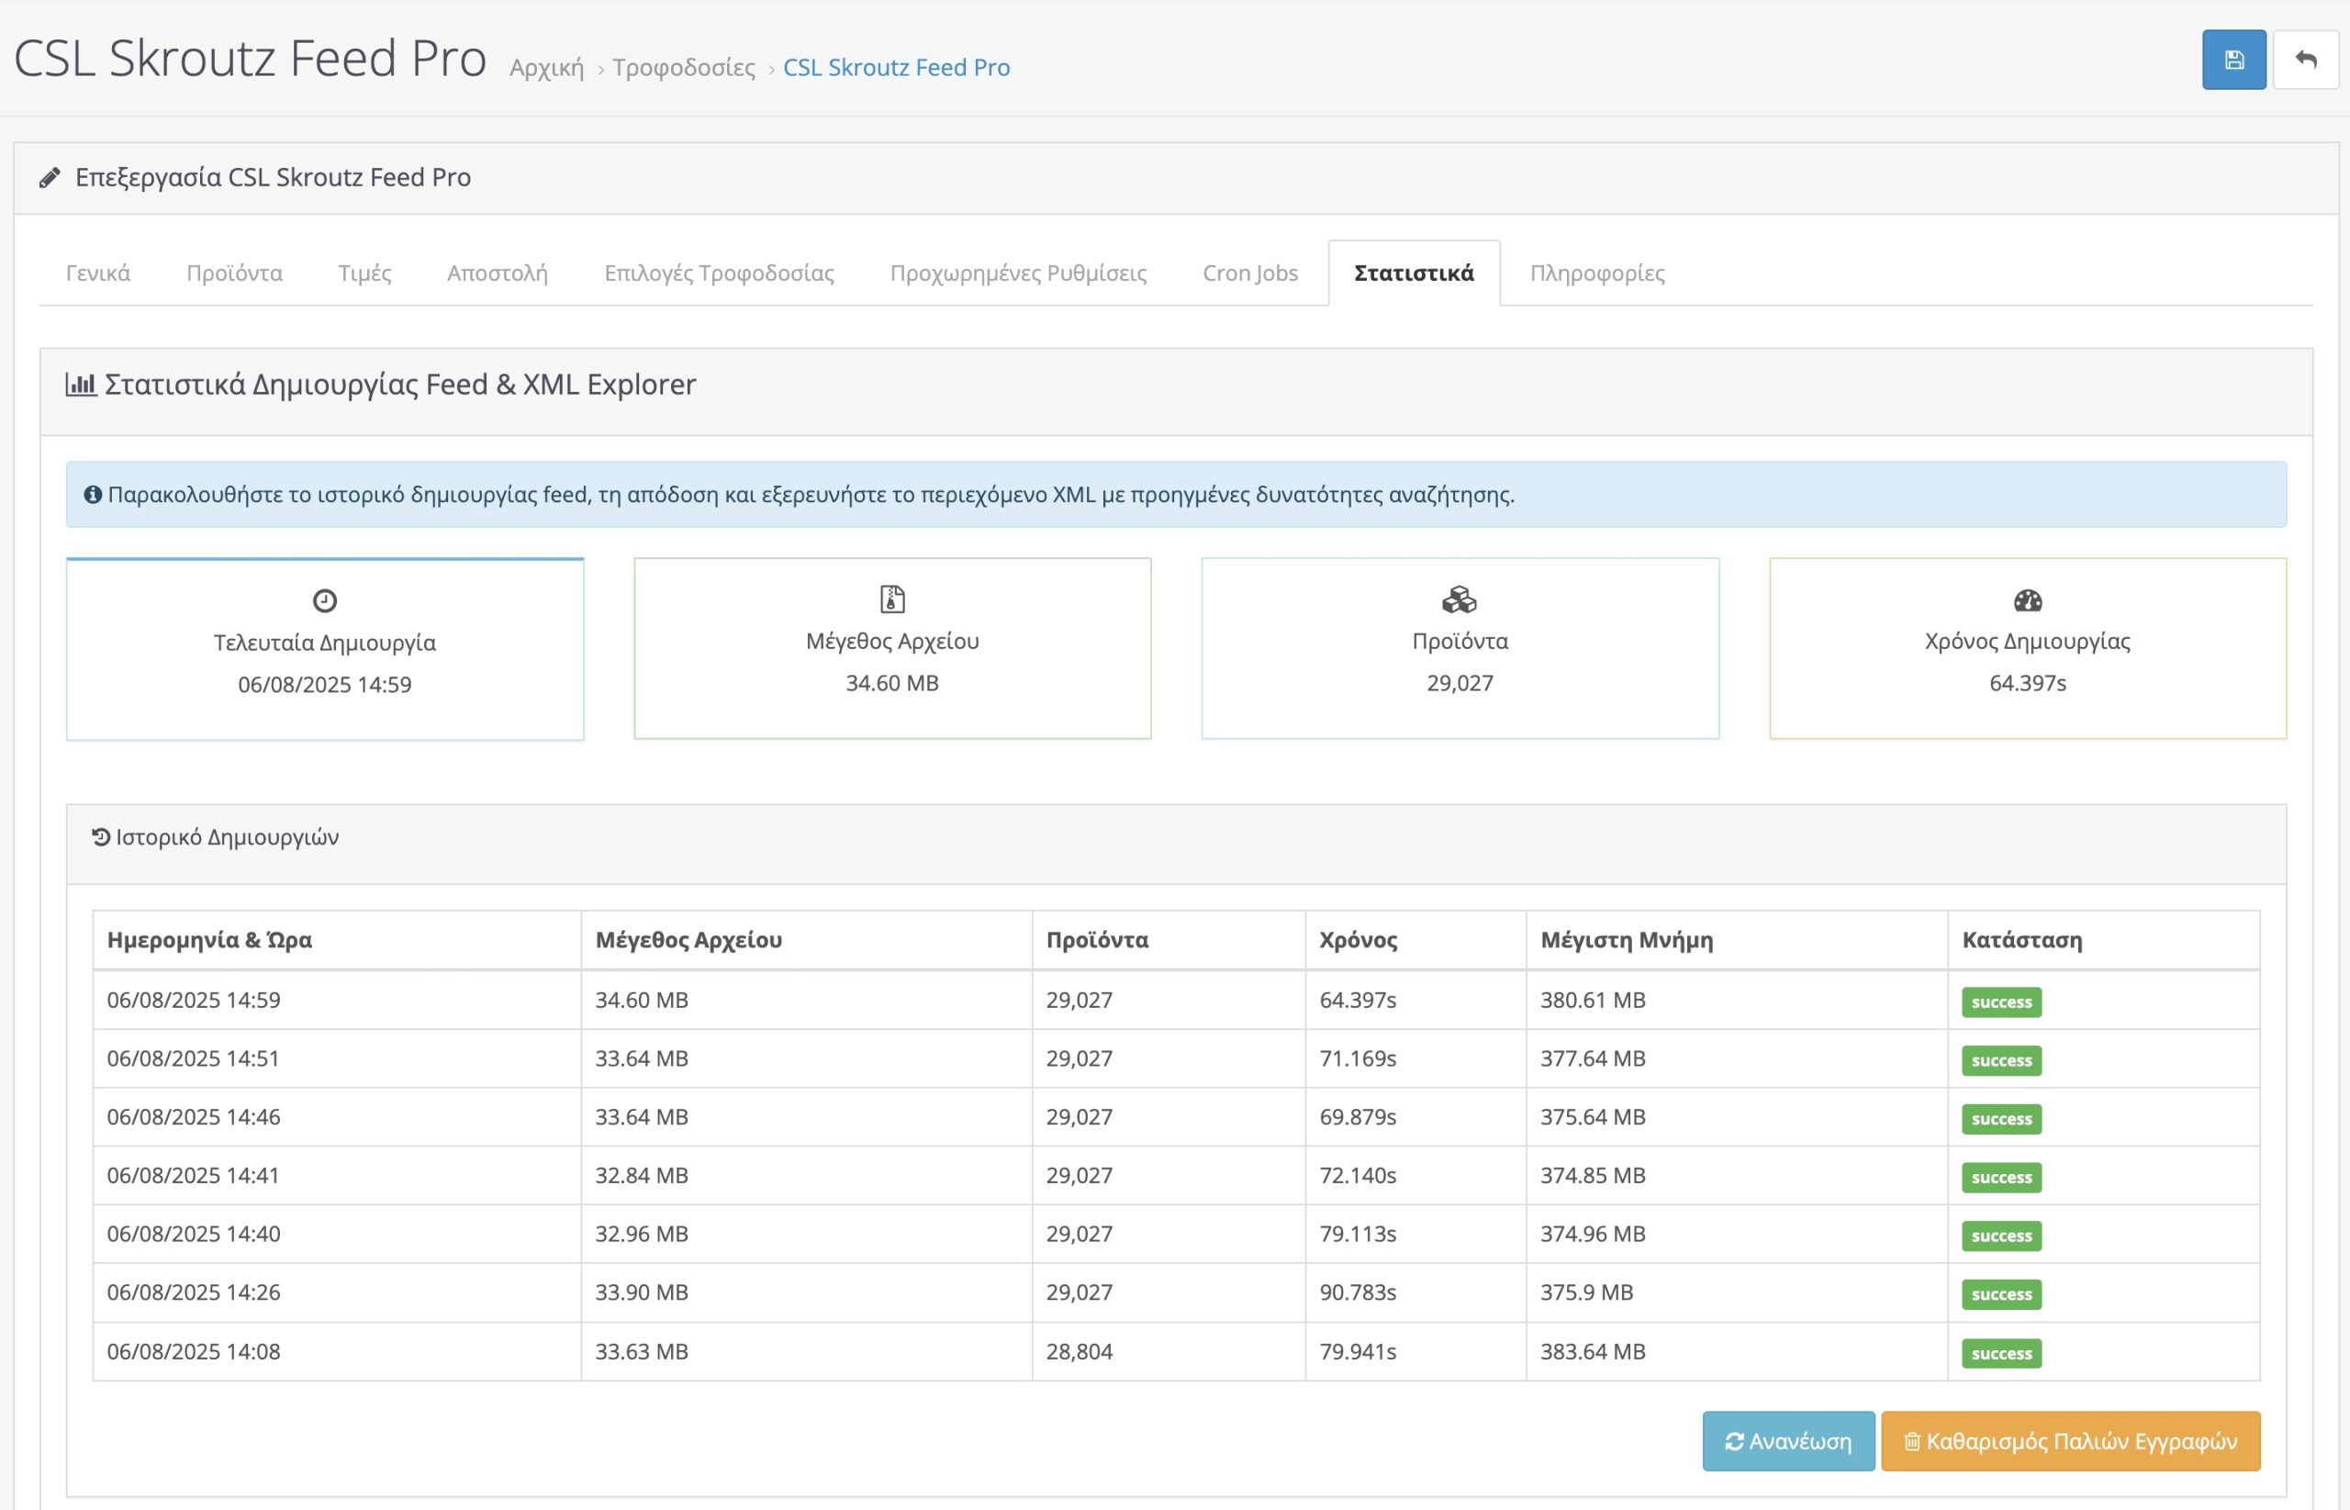Click the Ανανέωση refresh button
The image size is (2350, 1510).
coord(1788,1441)
